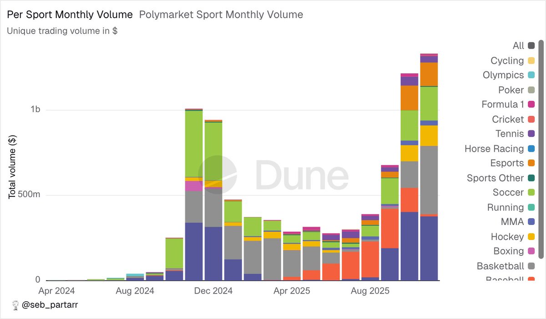546x319 pixels.
Task: Click the gray Basketball segment of the March 2025 bar
Action: (x=272, y=259)
